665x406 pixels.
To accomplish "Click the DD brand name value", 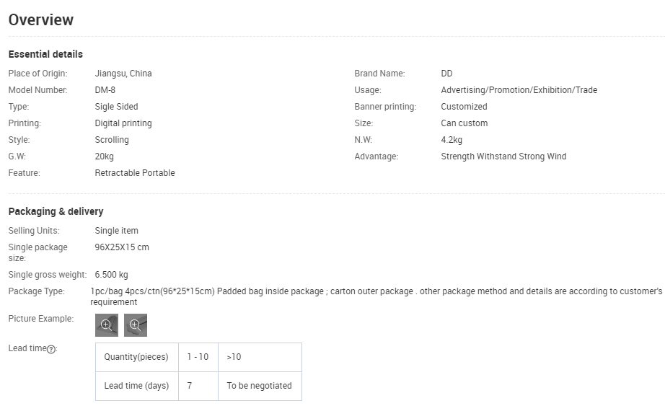I will (x=447, y=74).
